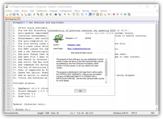163x119 pixels.
Task: Click the X at the menu bar's right end
Action: point(157,11)
